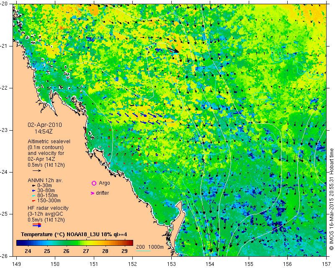Click the '02-Apr 14Z' text
This screenshot has width=335, height=268.
(41, 159)
